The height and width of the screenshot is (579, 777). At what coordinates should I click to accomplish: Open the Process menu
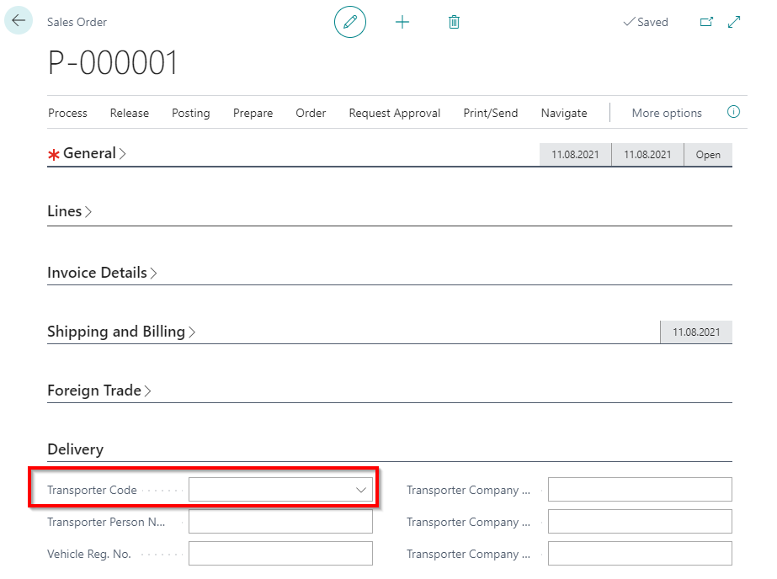[x=67, y=113]
